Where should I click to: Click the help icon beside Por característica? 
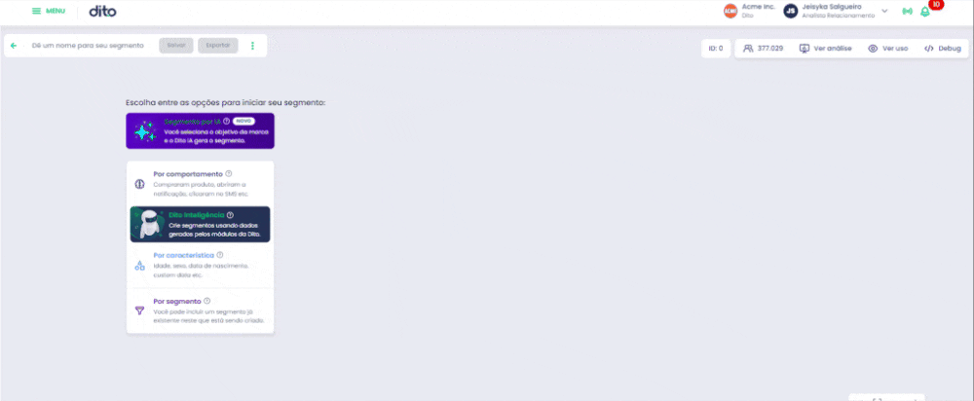220,255
